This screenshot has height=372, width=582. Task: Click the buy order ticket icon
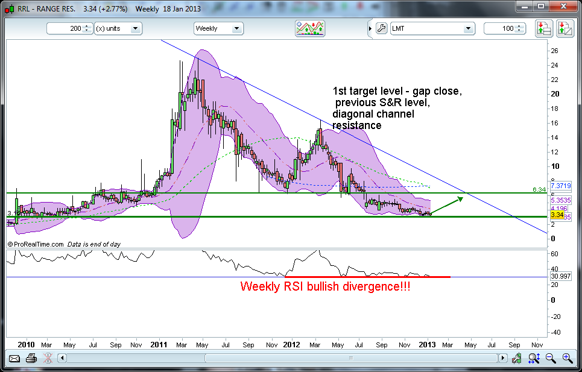click(x=543, y=28)
